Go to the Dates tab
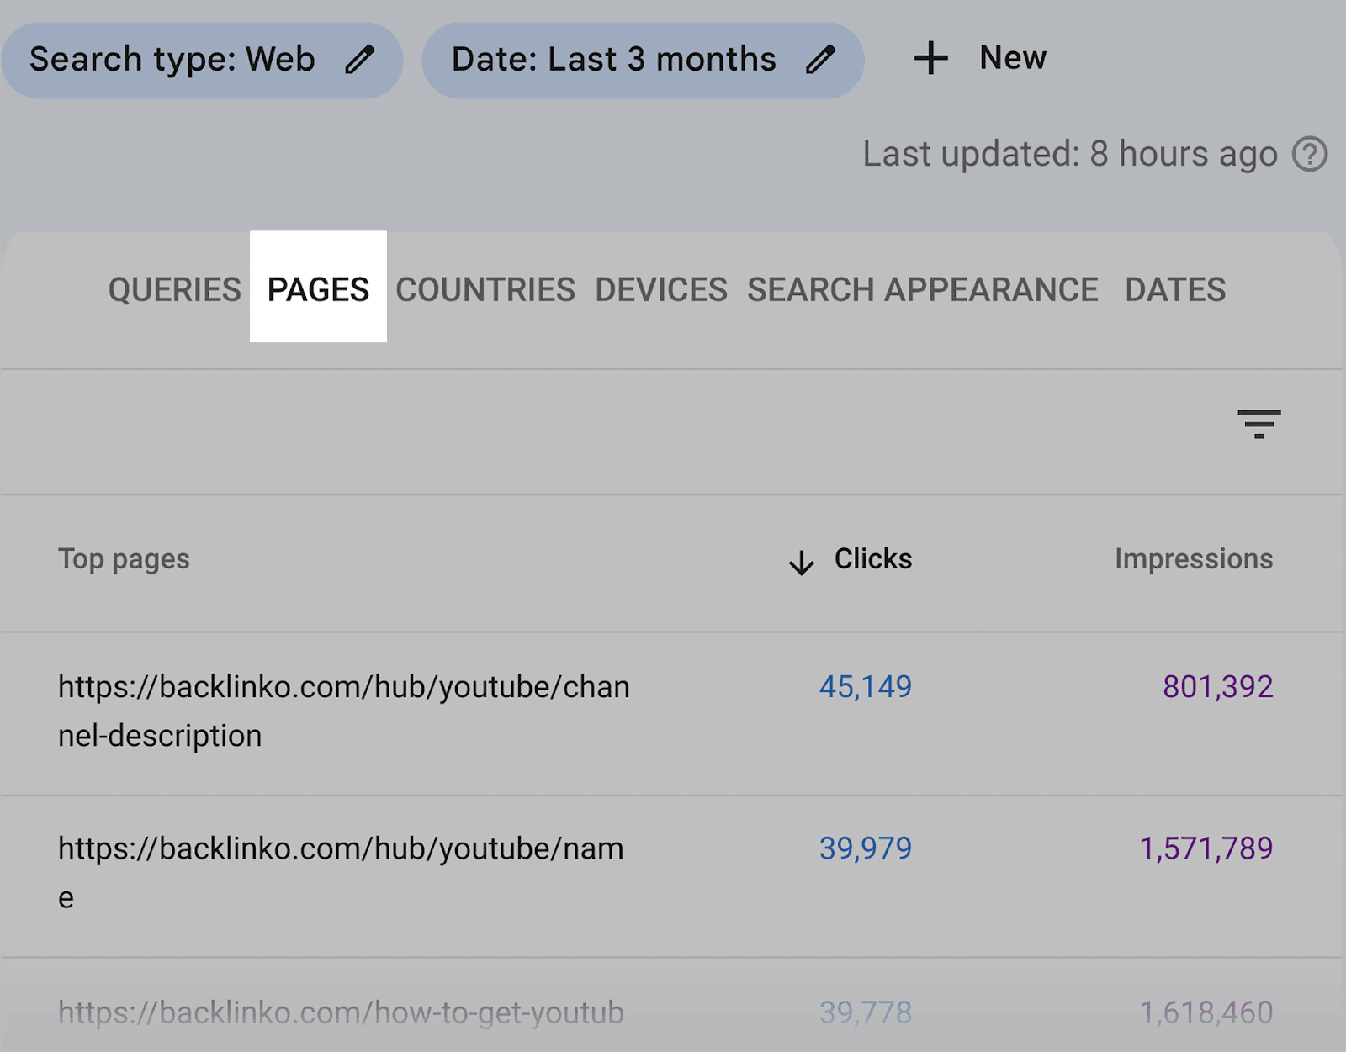The image size is (1346, 1052). tap(1175, 289)
